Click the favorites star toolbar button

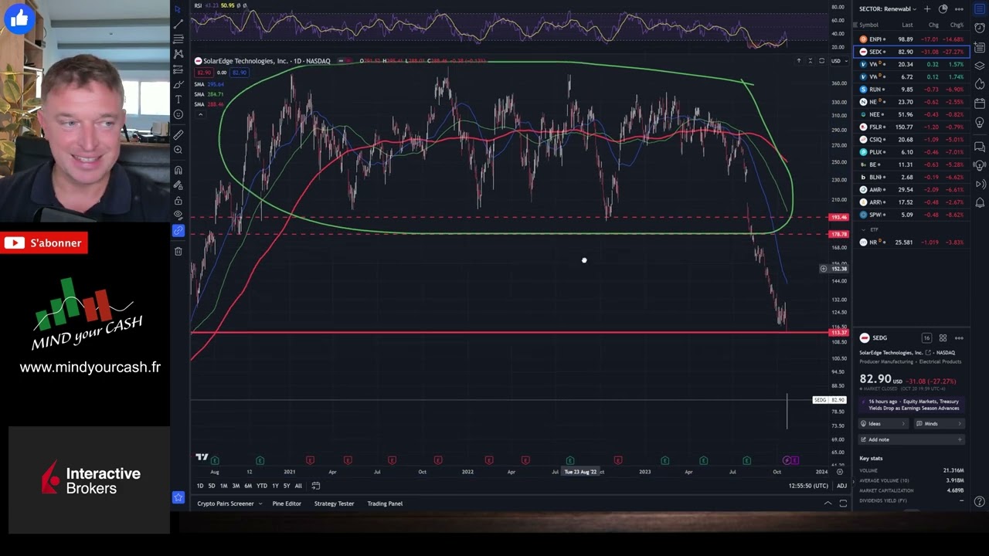(178, 498)
